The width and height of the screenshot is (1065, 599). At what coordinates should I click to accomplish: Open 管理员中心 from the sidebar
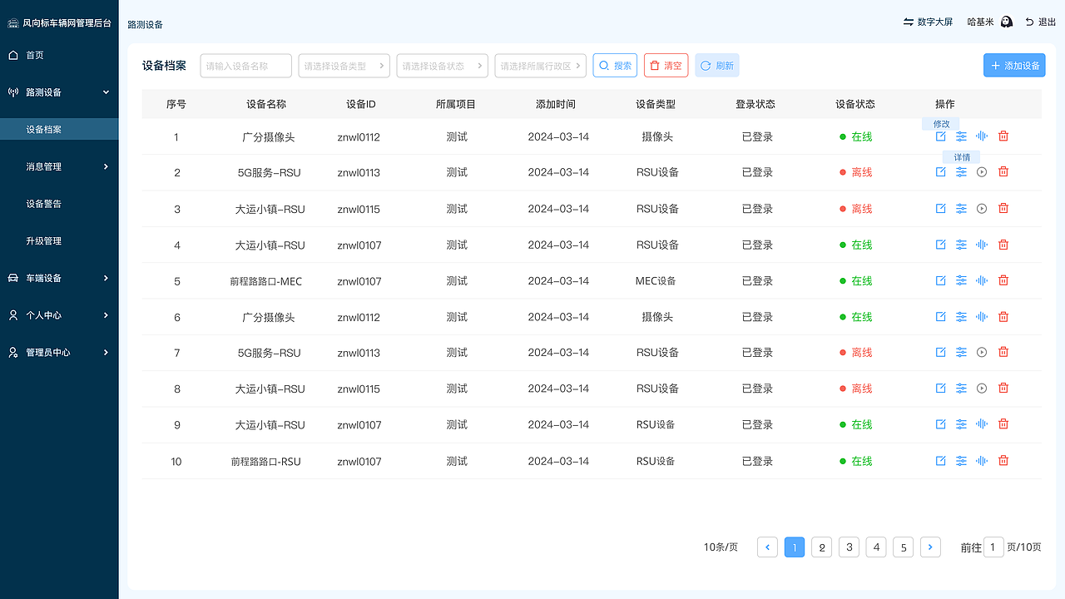[59, 352]
